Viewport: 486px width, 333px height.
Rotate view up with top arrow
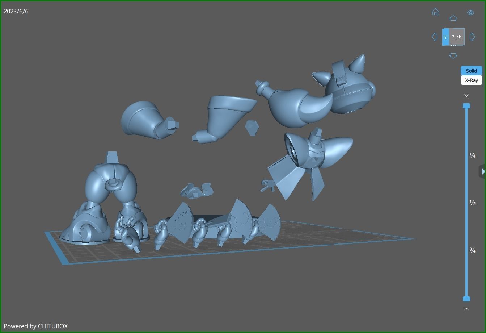[x=453, y=18]
